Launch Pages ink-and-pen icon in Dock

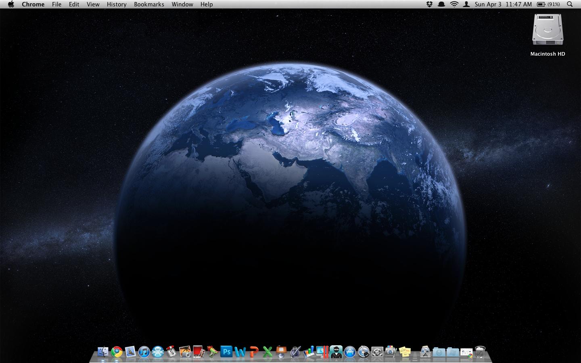pos(295,352)
